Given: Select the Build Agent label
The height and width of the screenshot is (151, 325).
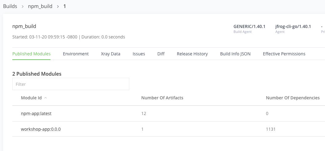Looking at the screenshot, I should point(243,32).
